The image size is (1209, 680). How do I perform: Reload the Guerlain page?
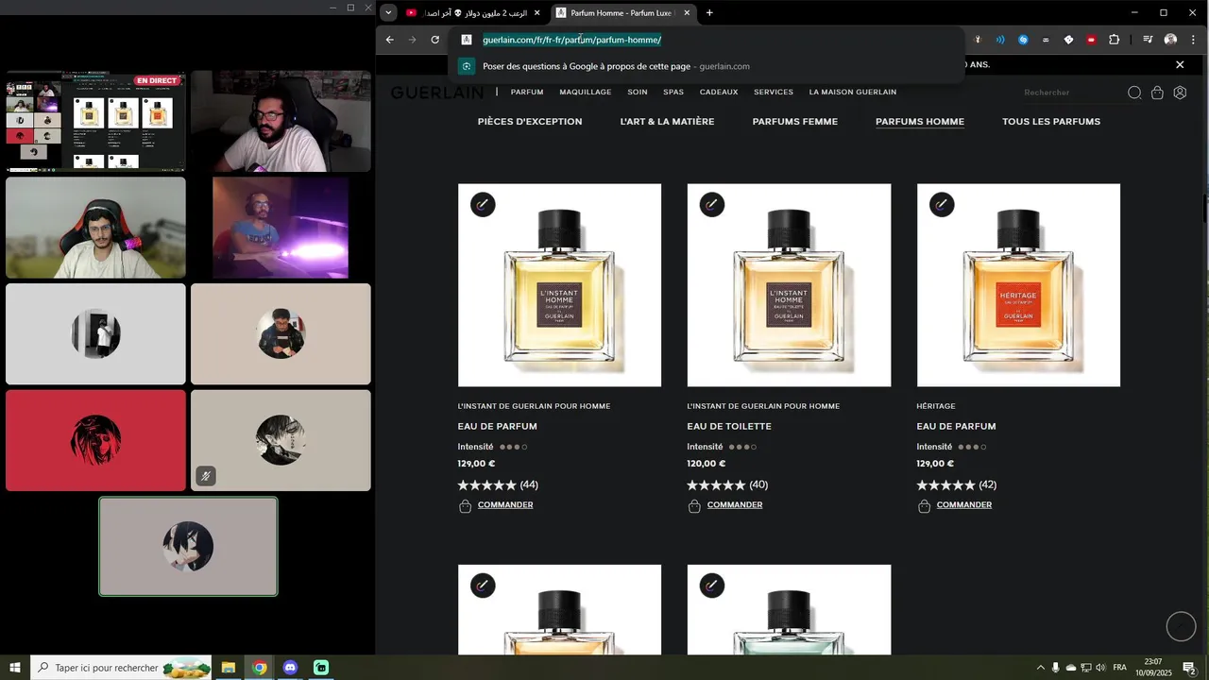[434, 40]
